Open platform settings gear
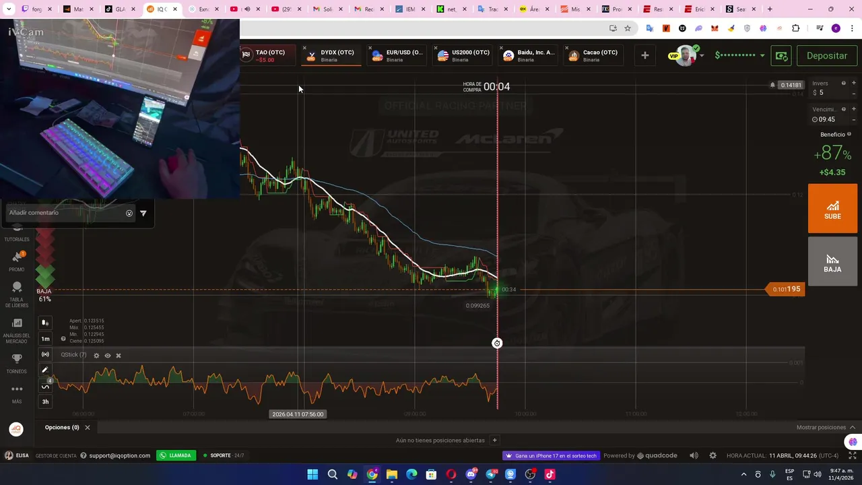Image resolution: width=862 pixels, height=485 pixels. click(x=712, y=455)
